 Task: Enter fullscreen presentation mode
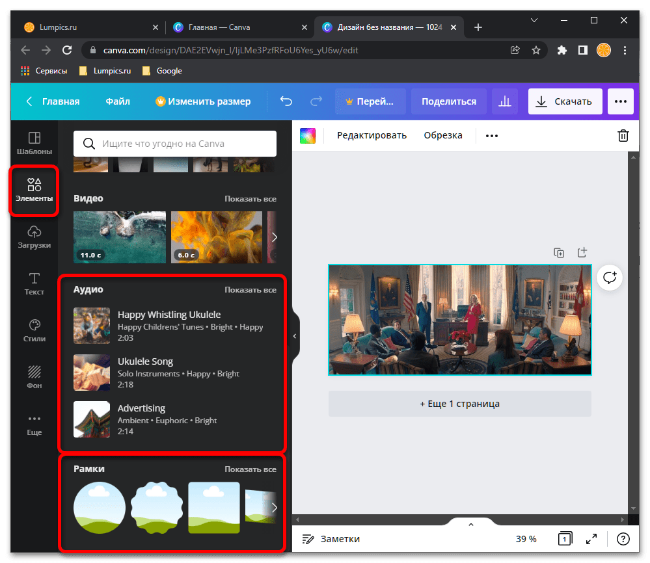coord(591,538)
